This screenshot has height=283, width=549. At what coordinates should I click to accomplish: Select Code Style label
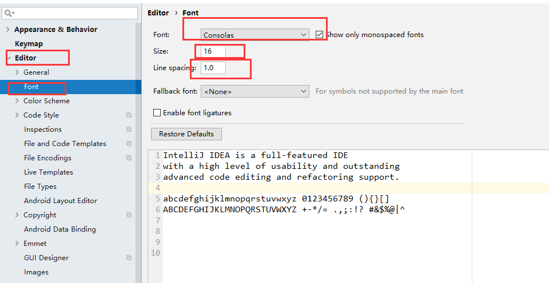tap(41, 115)
